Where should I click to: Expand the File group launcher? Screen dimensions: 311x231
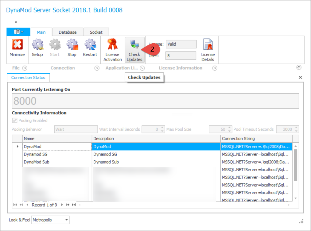25,68
